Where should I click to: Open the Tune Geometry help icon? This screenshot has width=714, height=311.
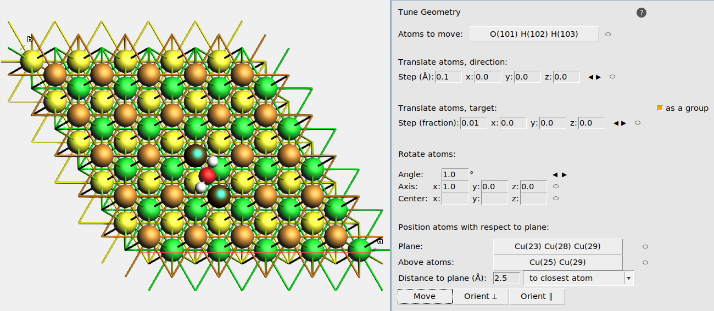(642, 13)
